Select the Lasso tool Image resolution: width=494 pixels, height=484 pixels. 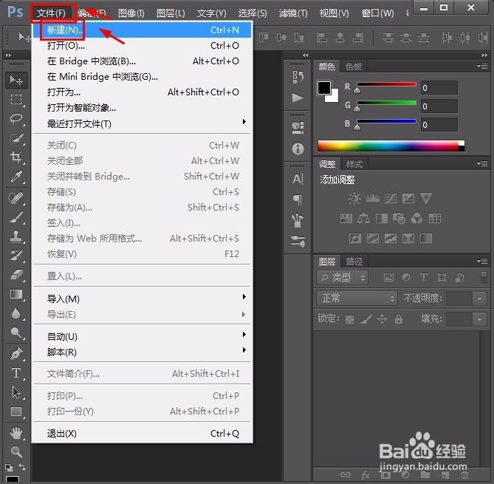16,119
